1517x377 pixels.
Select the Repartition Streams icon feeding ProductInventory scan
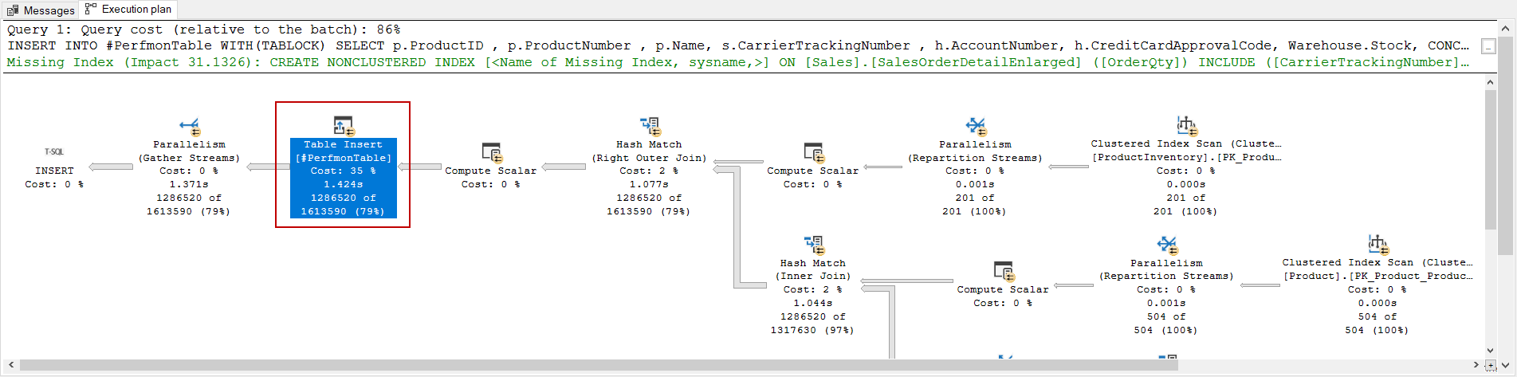click(976, 126)
